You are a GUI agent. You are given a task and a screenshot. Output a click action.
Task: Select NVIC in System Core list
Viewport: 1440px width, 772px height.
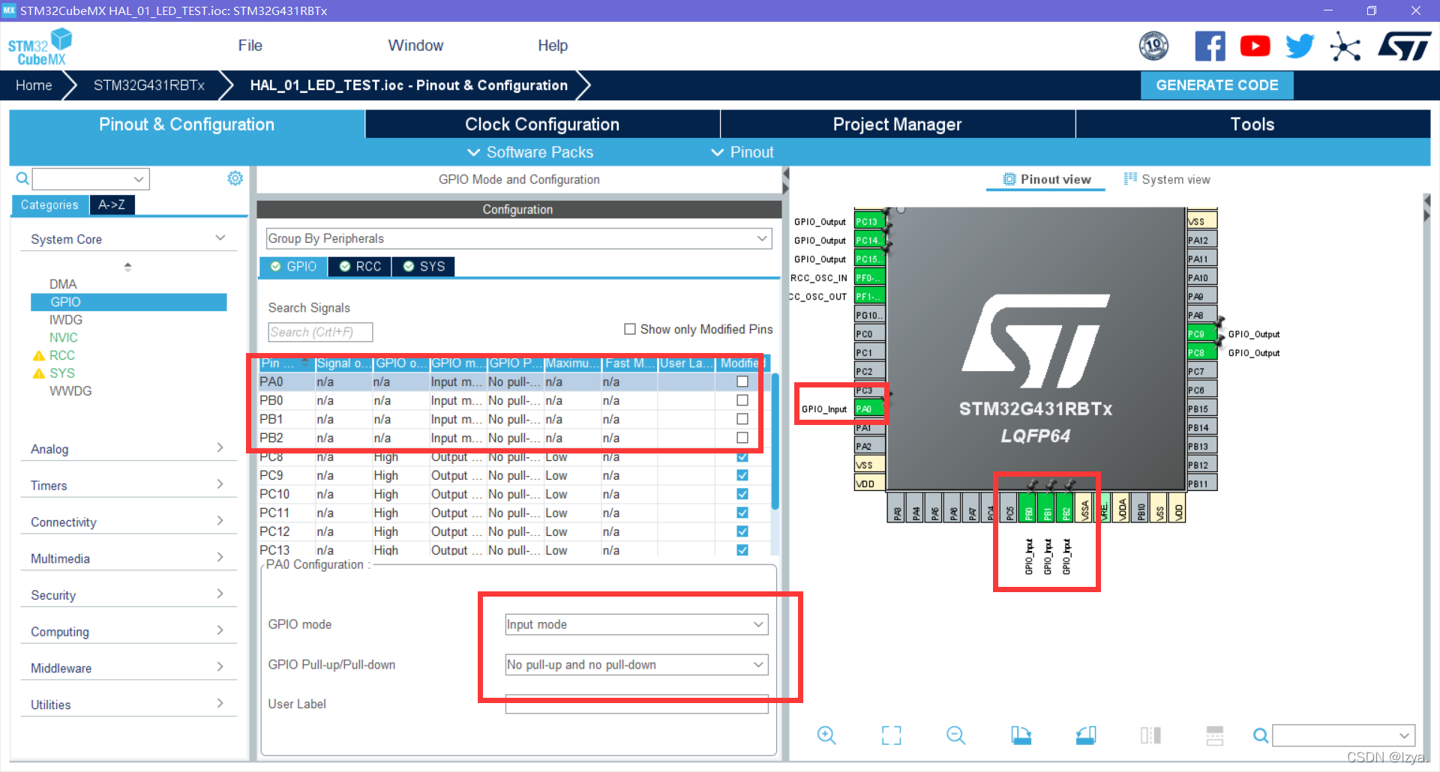[x=64, y=338]
